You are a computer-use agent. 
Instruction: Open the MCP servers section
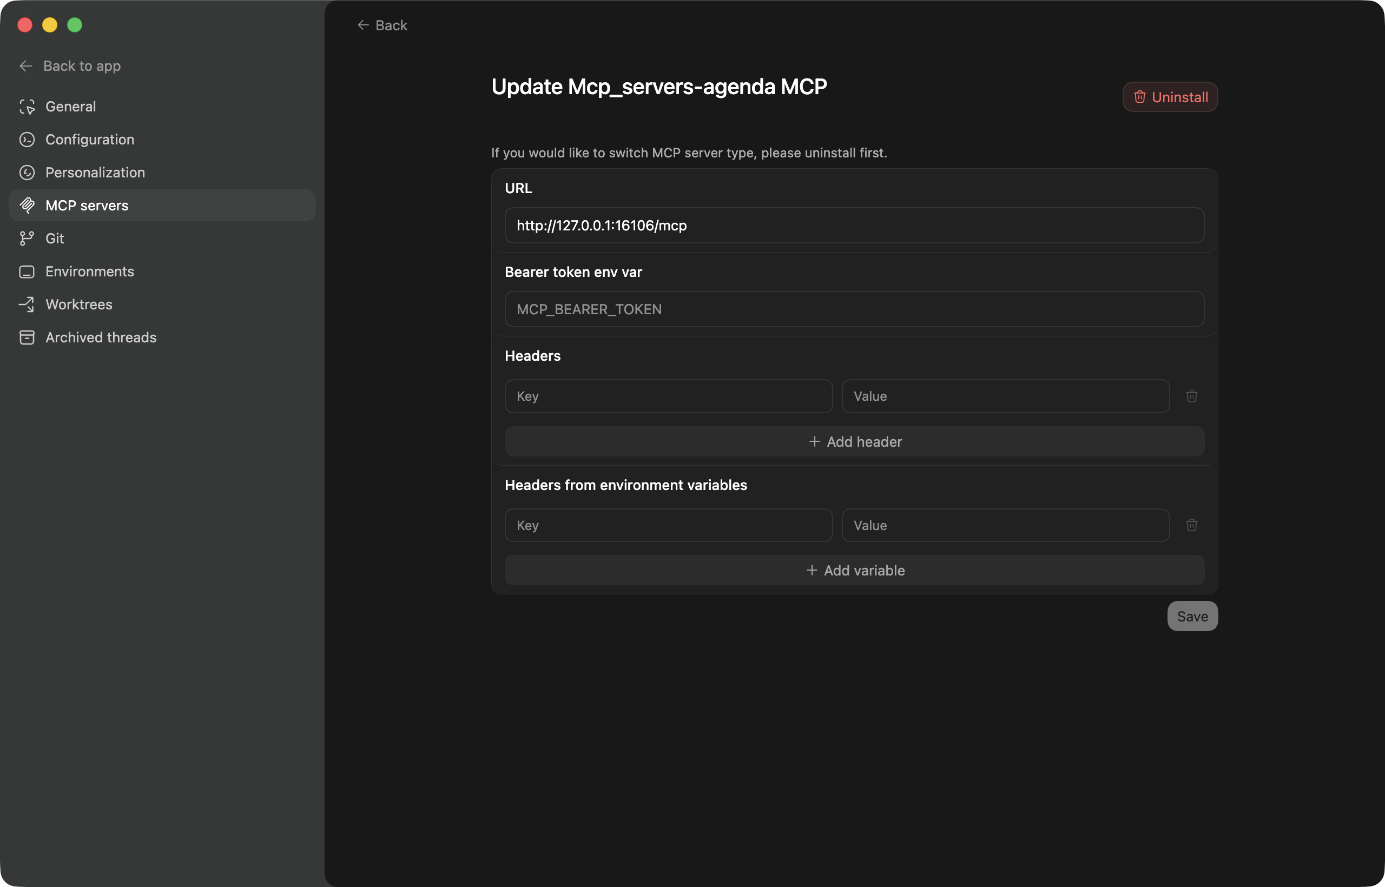[87, 206]
